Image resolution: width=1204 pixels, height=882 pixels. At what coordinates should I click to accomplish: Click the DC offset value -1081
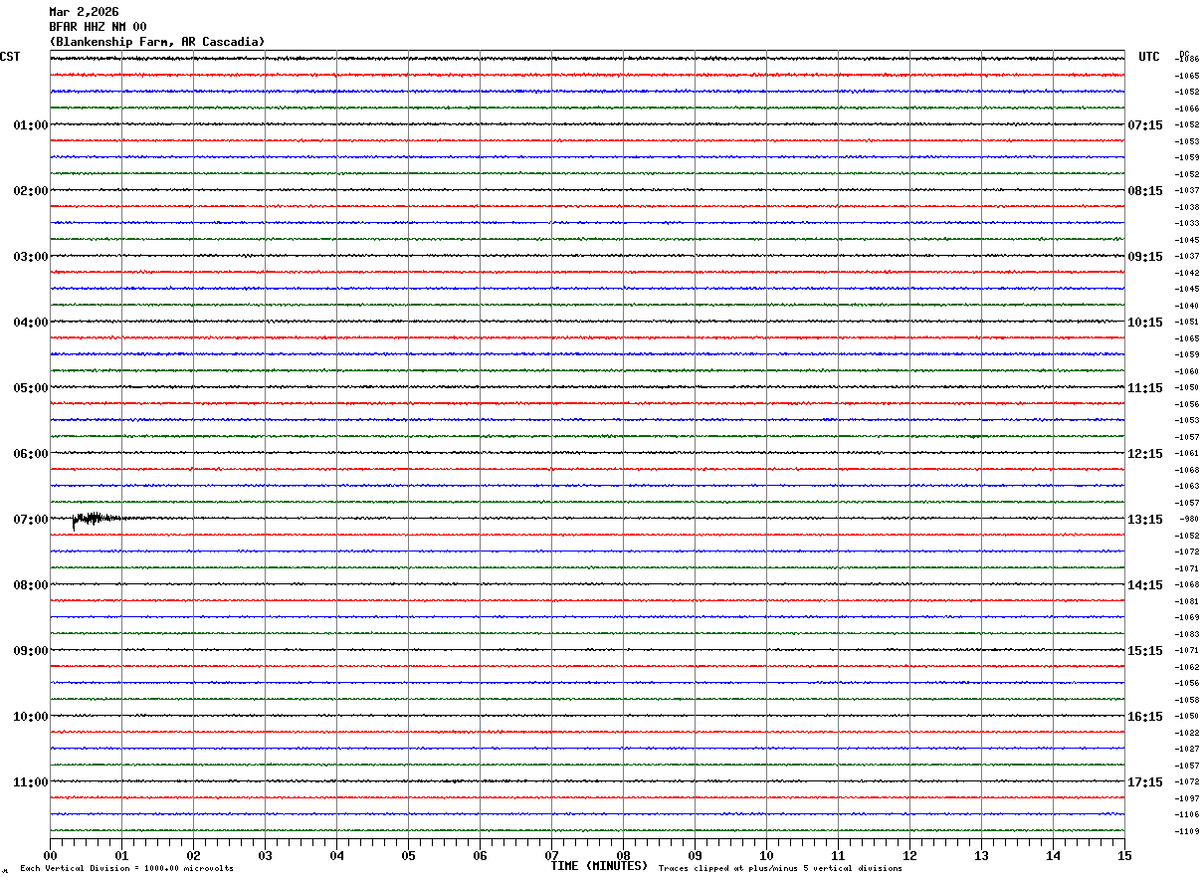(x=1187, y=601)
